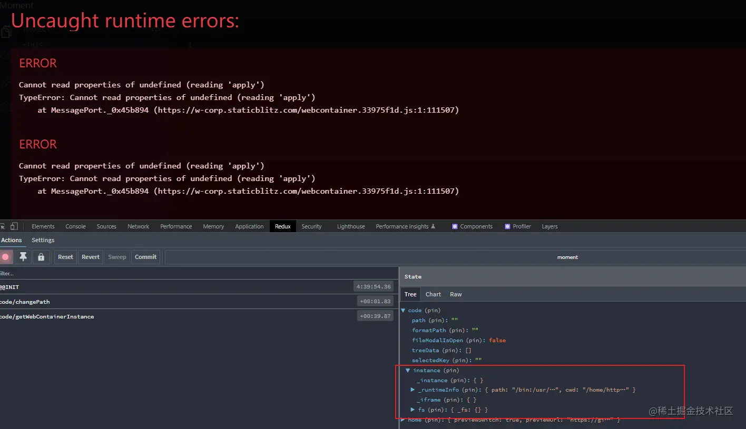
Task: Click the path (pin) property
Action: coord(429,321)
